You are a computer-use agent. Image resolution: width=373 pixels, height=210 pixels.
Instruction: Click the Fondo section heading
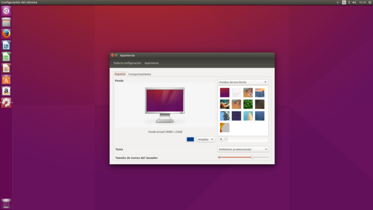coord(119,81)
